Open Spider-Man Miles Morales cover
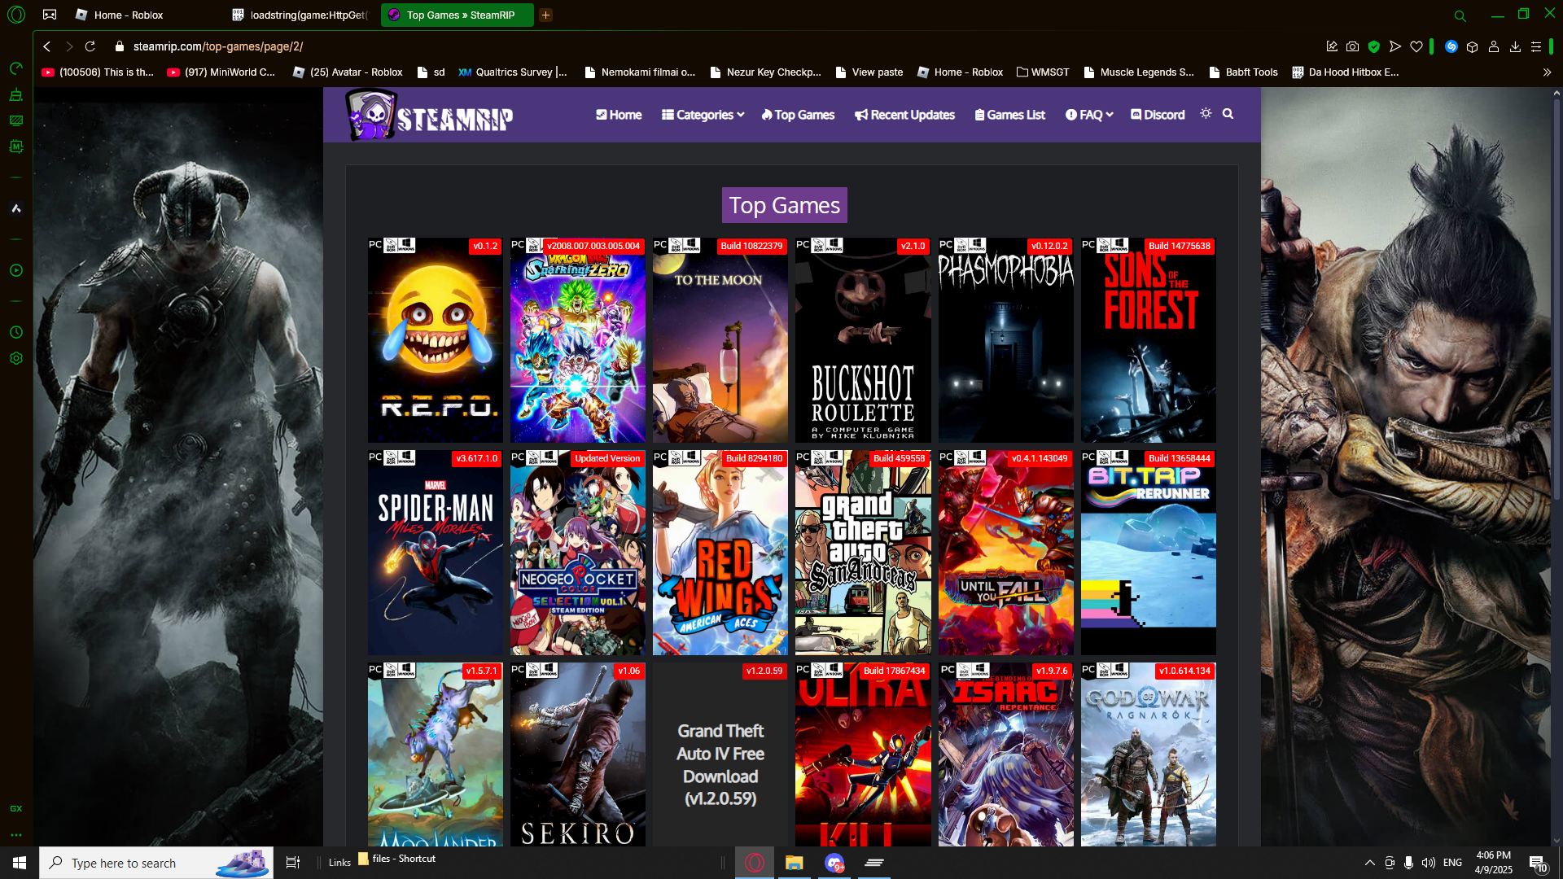The height and width of the screenshot is (879, 1563). pyautogui.click(x=436, y=553)
